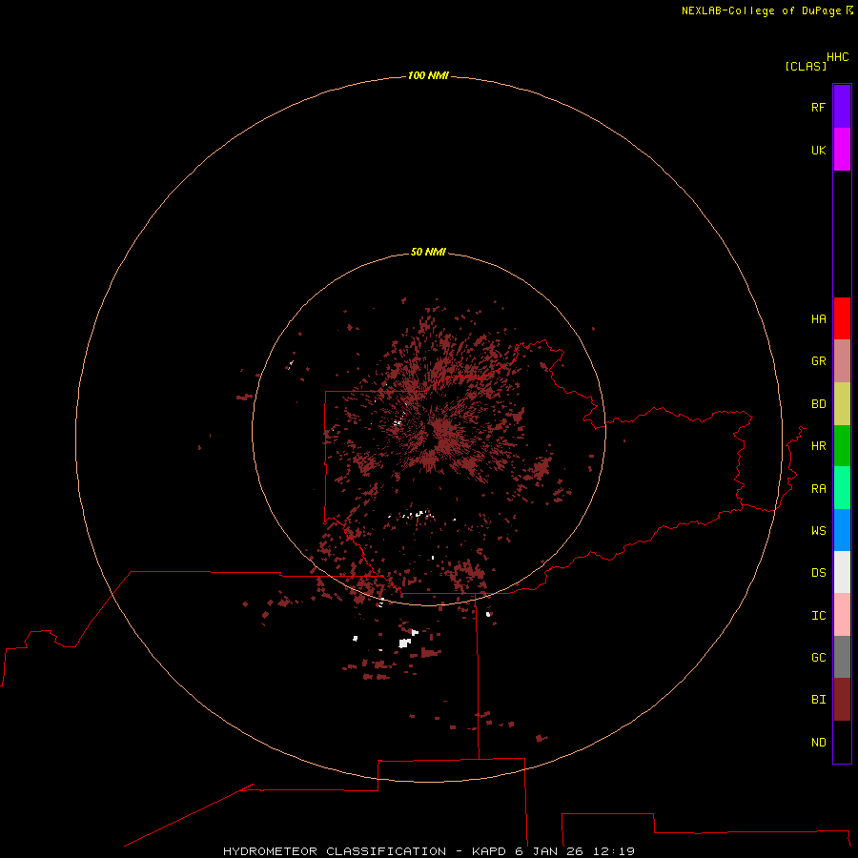Click the WS legend label
Screen dimensions: 858x858
(818, 531)
